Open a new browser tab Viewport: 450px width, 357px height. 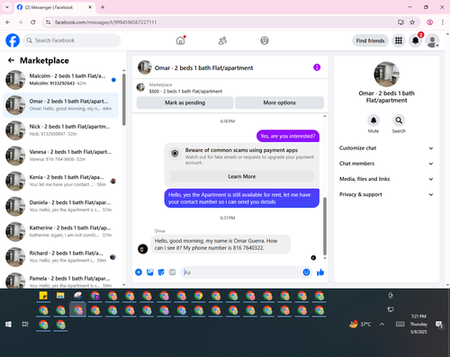[x=103, y=7]
